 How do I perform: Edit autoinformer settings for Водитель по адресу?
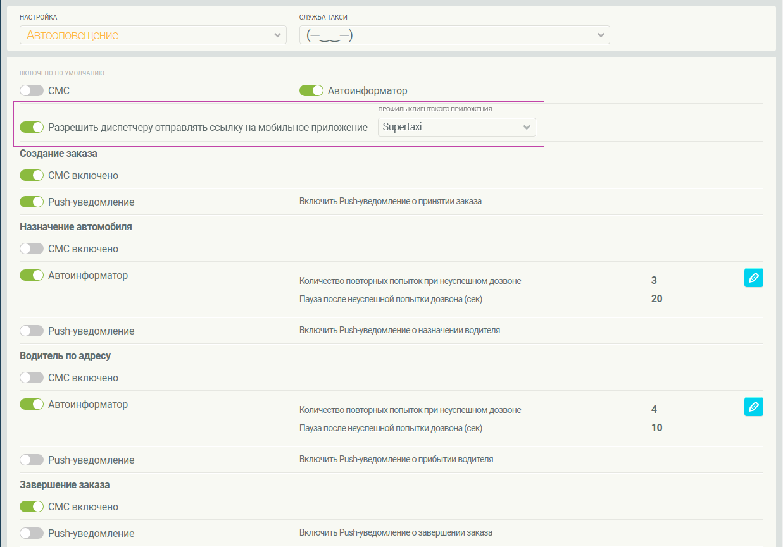click(x=753, y=407)
